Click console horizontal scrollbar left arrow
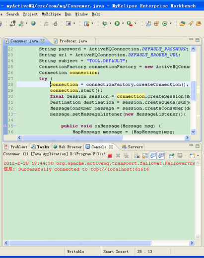 6,243
